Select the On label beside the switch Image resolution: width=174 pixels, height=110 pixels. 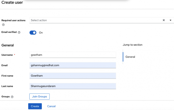[41, 33]
